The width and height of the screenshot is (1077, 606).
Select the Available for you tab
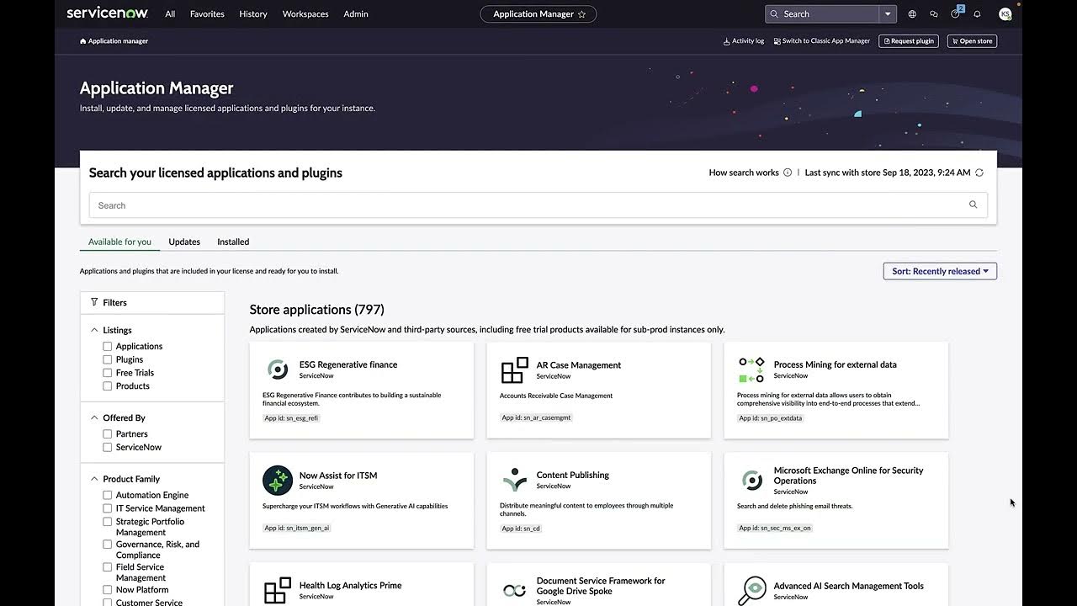(x=119, y=242)
